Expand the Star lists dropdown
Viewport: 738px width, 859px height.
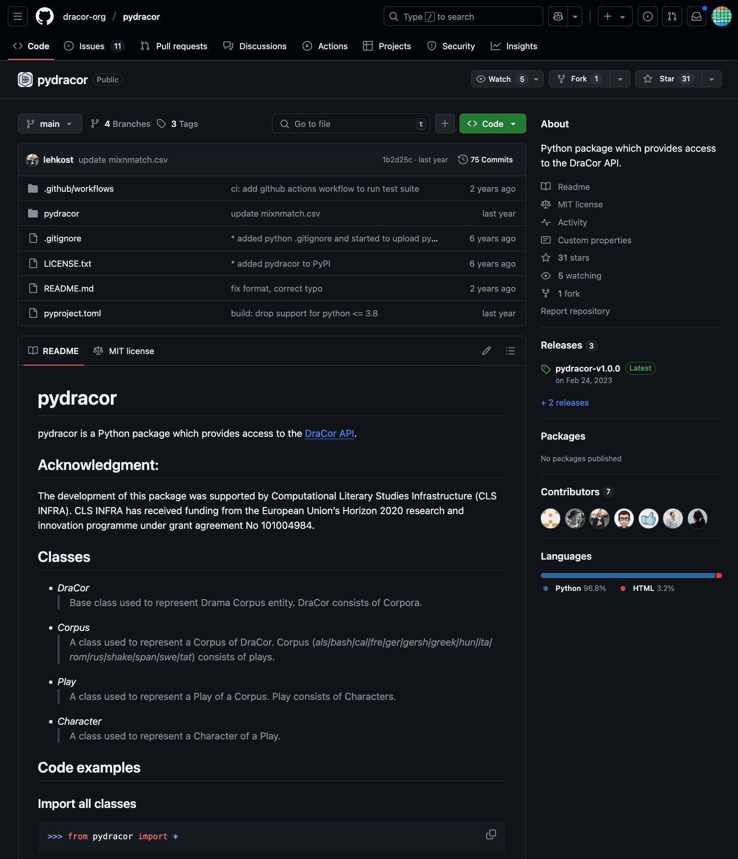[711, 79]
